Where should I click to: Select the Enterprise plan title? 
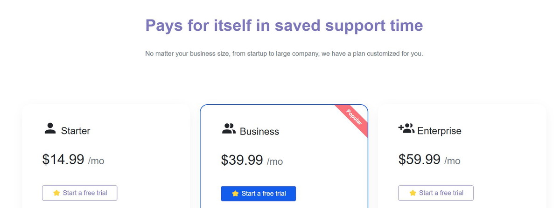[439, 131]
